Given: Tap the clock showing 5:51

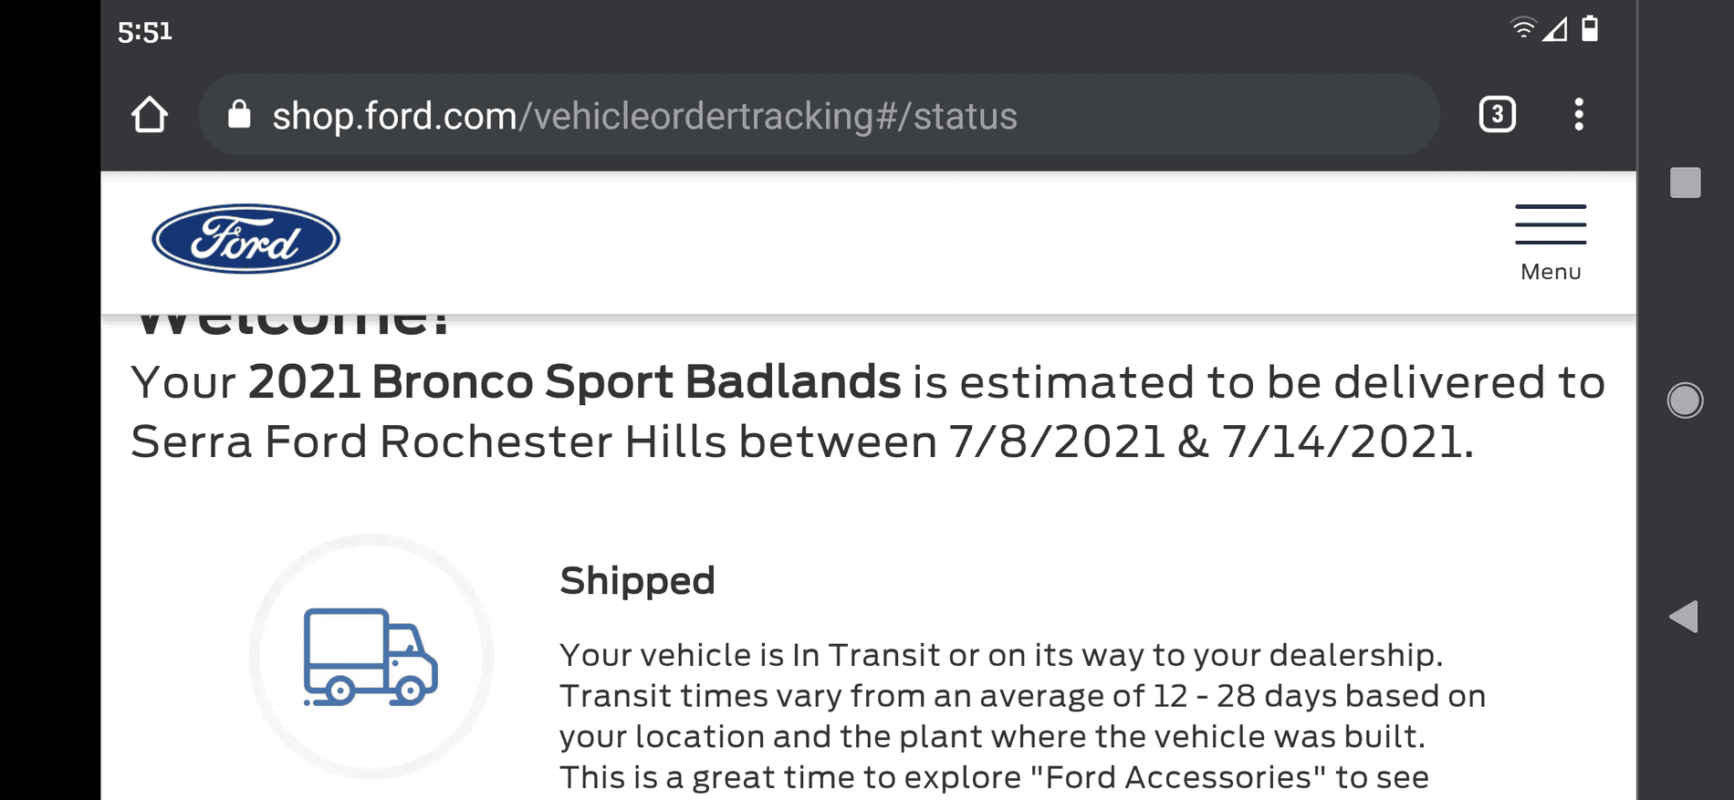Looking at the screenshot, I should point(143,29).
